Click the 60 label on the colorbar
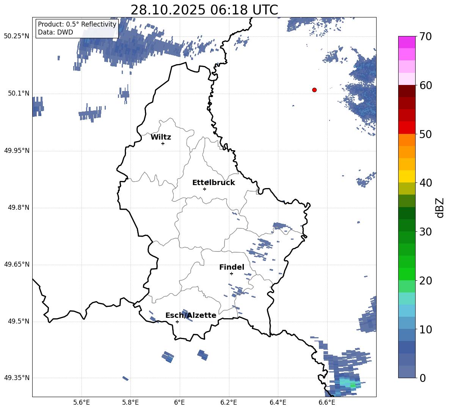 (425, 85)
